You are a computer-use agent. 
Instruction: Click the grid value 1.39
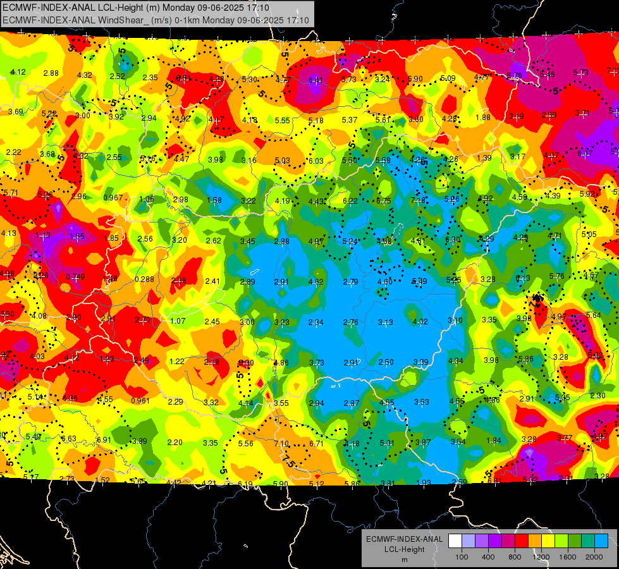point(484,157)
